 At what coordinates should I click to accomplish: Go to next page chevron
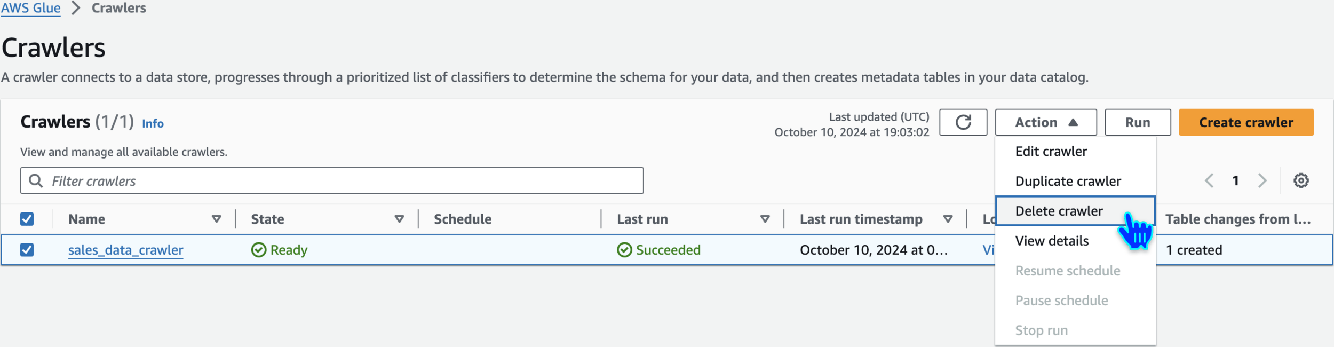tap(1262, 180)
